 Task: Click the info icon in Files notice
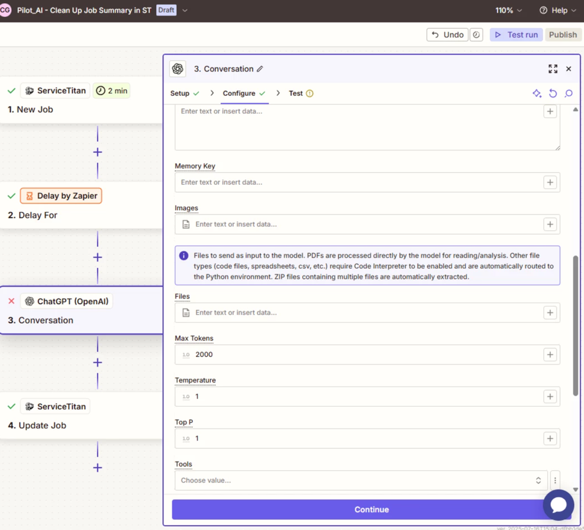183,256
